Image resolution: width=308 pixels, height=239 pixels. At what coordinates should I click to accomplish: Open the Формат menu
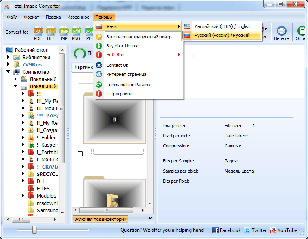[32, 17]
